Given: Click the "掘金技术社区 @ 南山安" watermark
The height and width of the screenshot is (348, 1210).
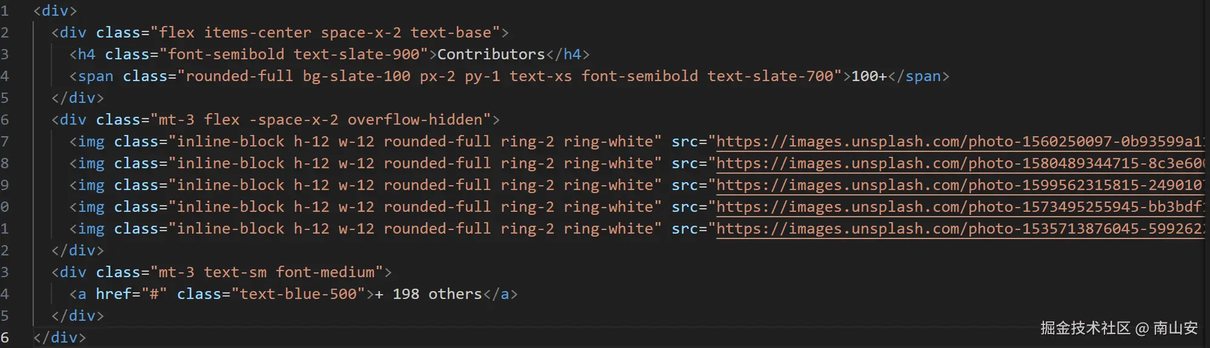Looking at the screenshot, I should tap(1119, 328).
